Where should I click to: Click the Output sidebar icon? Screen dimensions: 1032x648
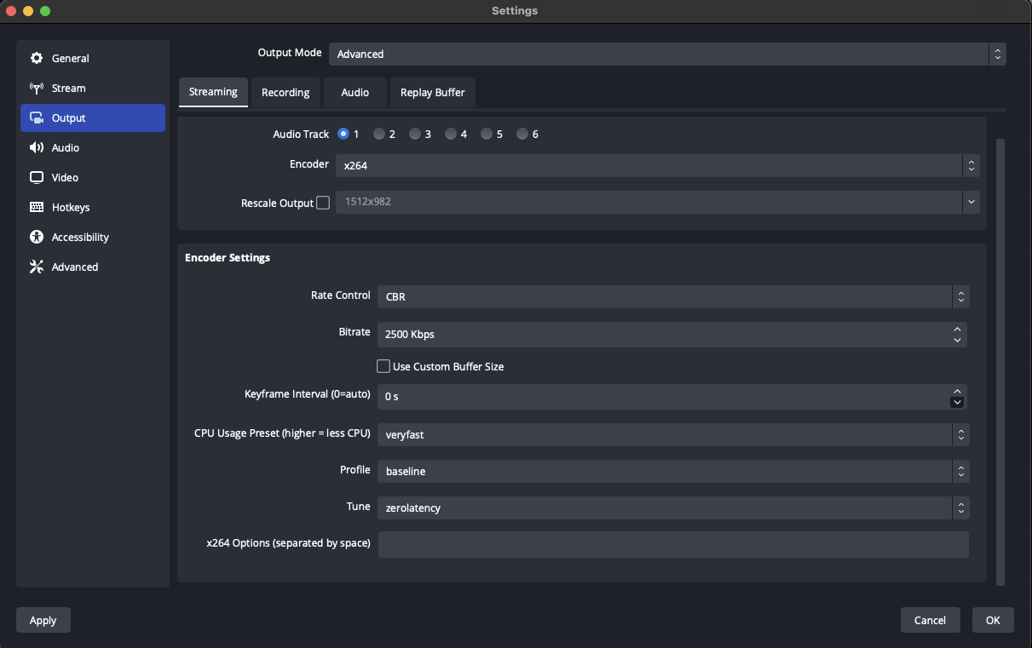pos(37,118)
